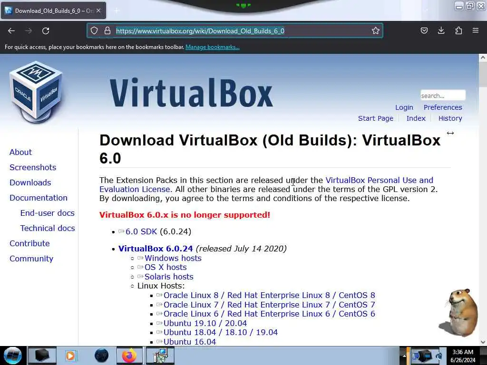Image resolution: width=487 pixels, height=365 pixels.
Task: Click the page scrollbar down arrow
Action: [483, 342]
